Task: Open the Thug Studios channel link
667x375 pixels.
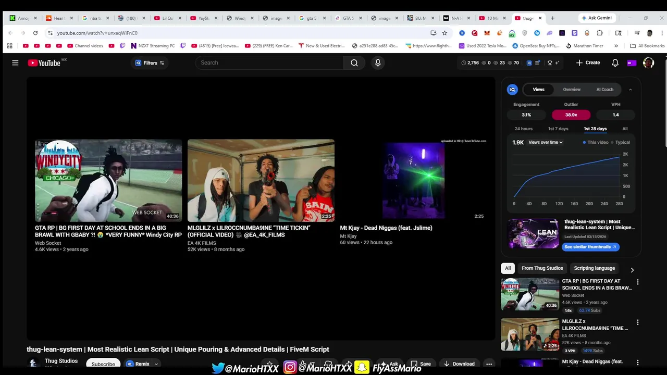Action: pos(61,361)
